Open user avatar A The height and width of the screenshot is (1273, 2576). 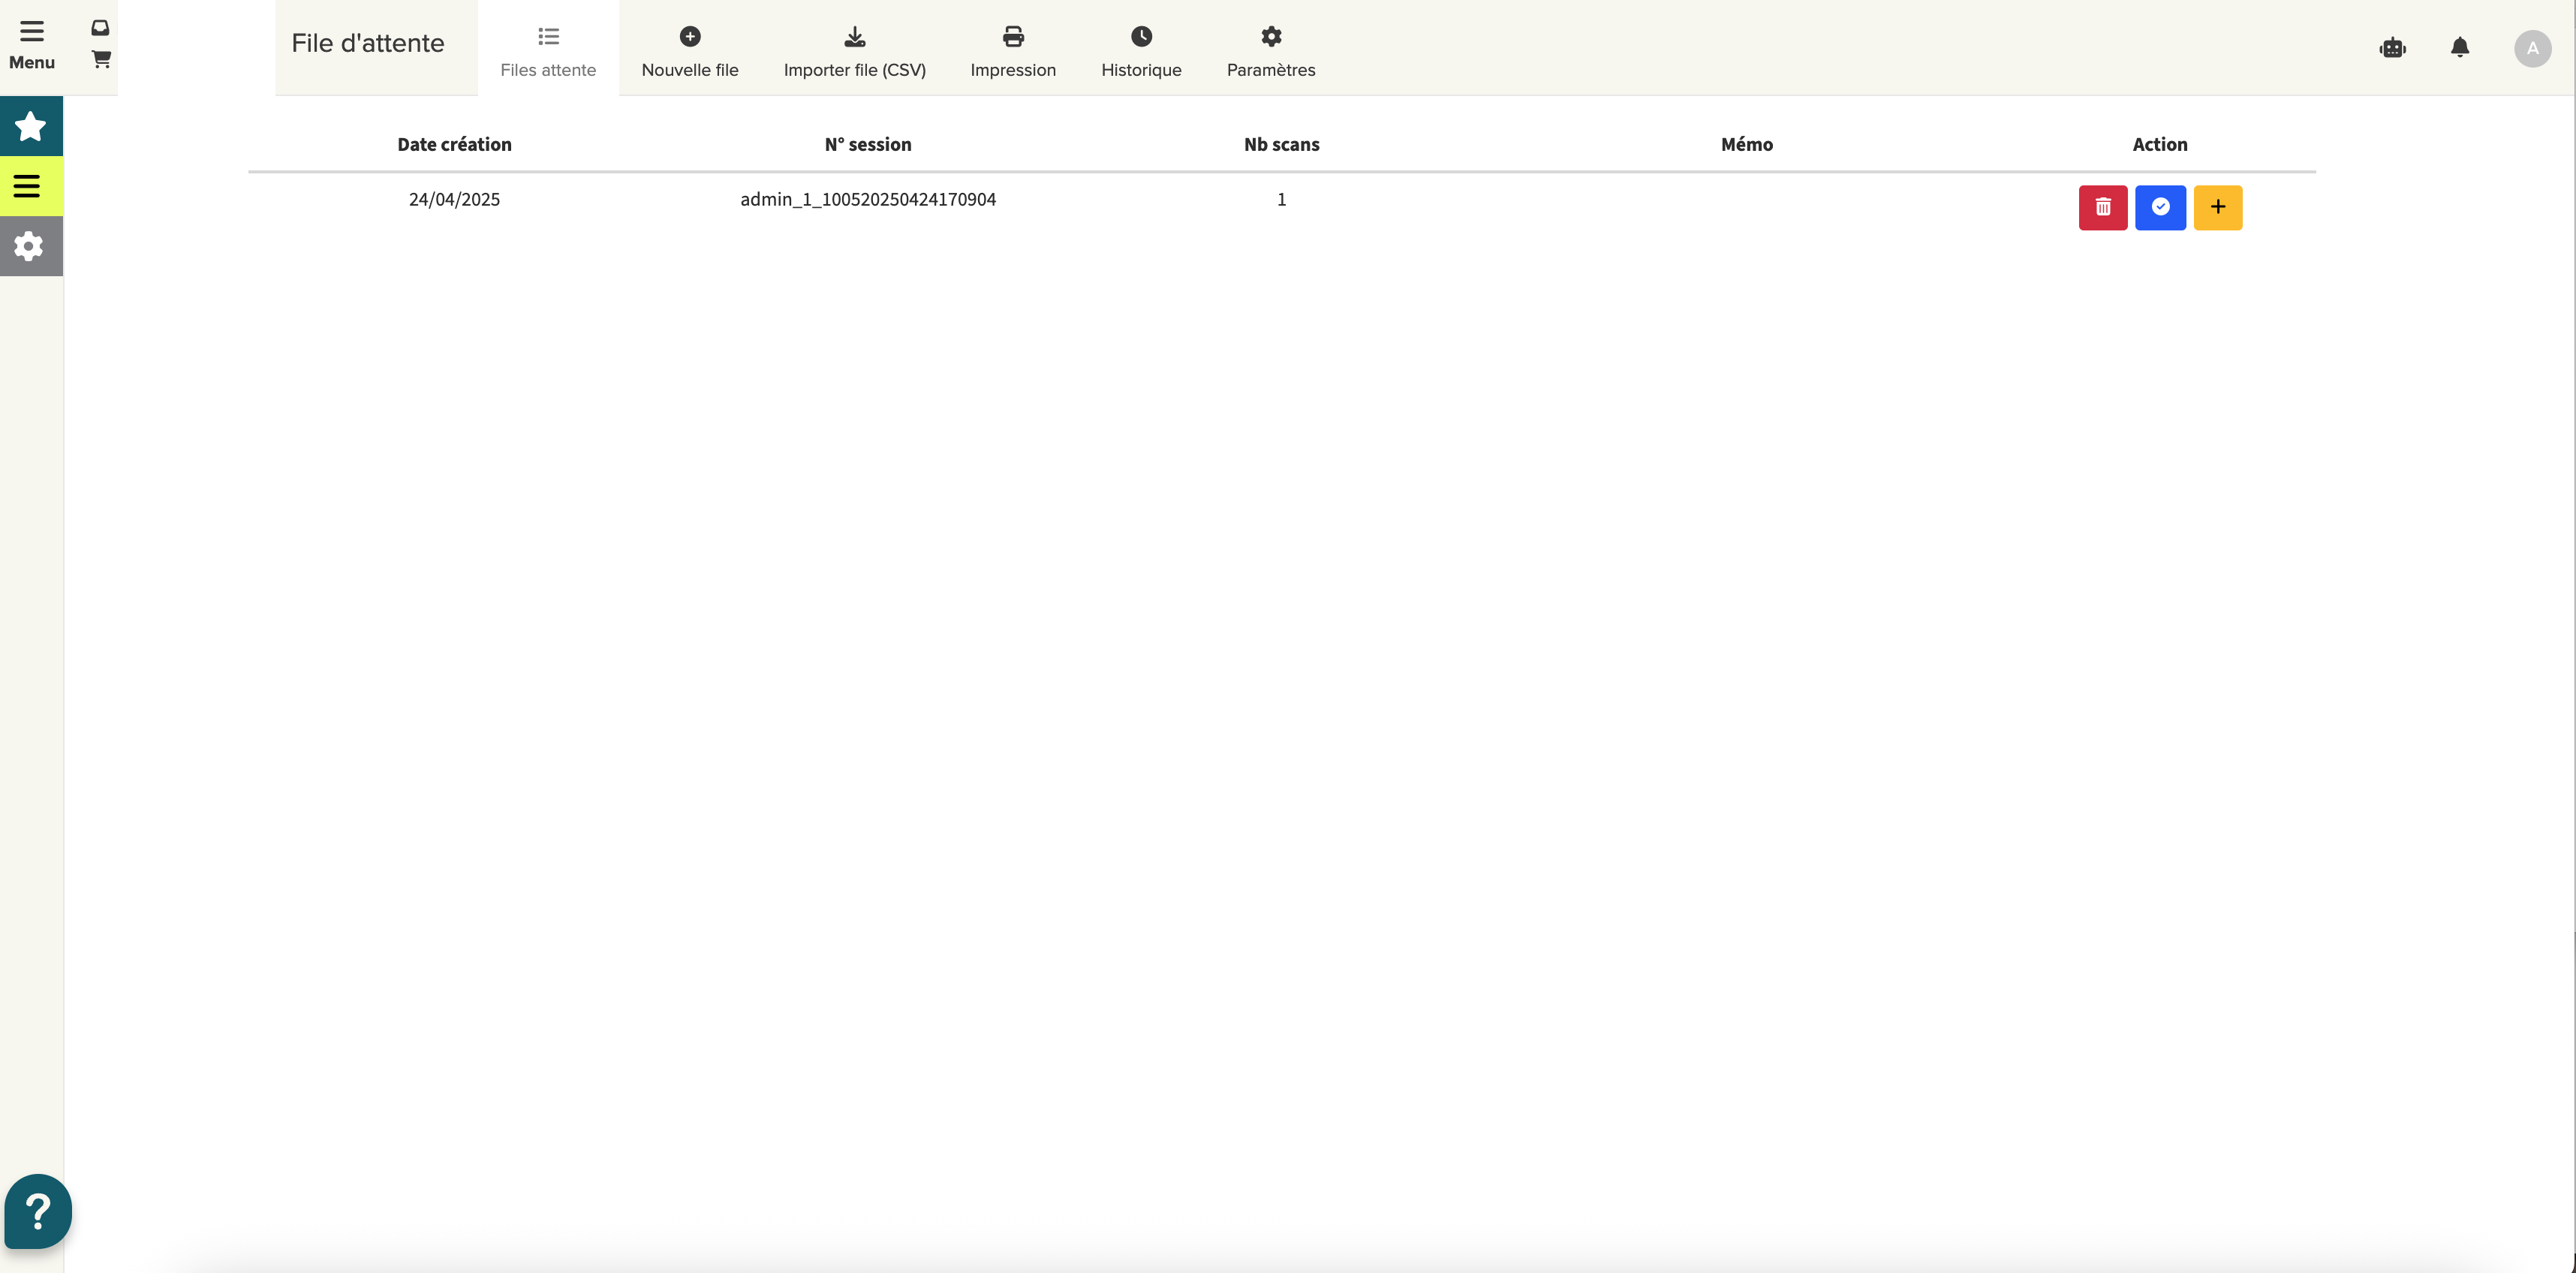pos(2532,48)
